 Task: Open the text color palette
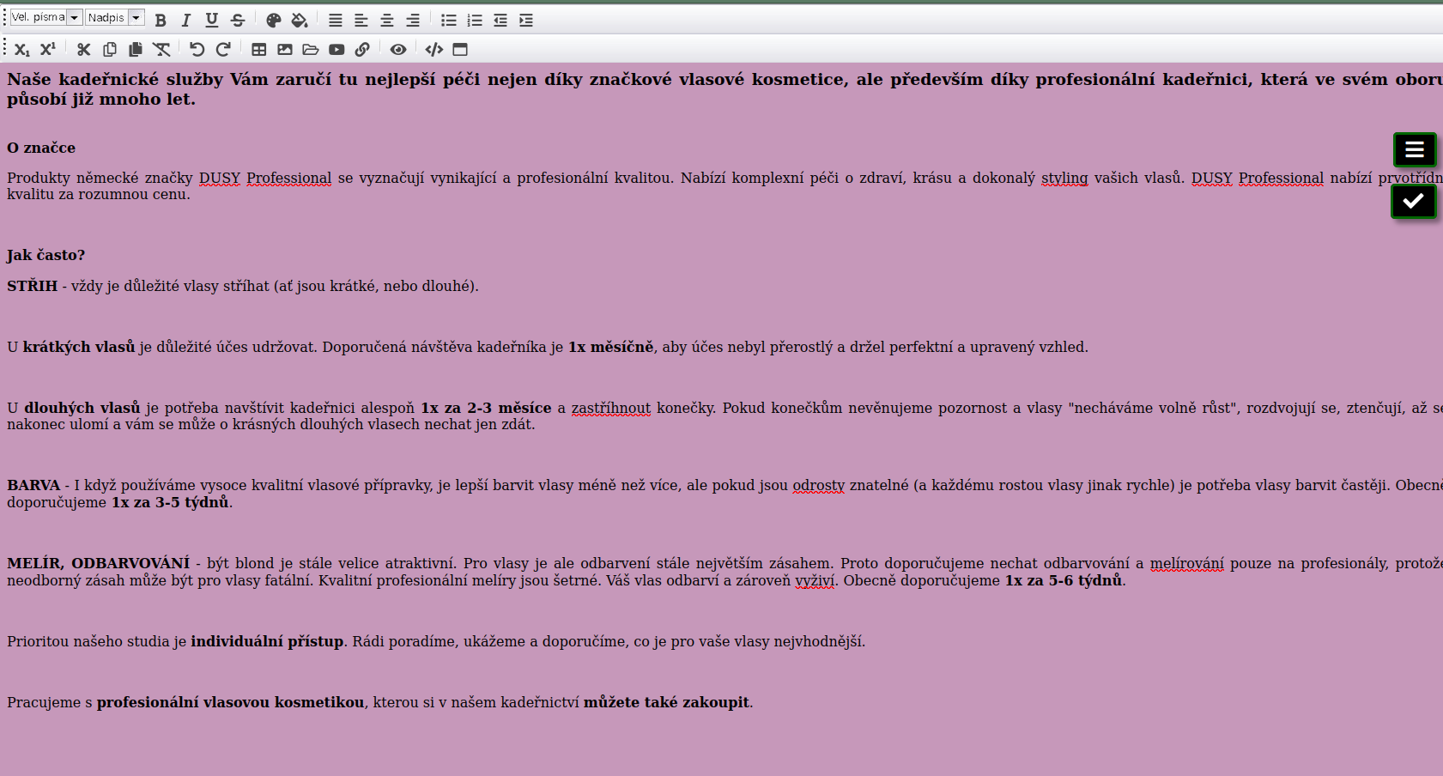point(274,20)
